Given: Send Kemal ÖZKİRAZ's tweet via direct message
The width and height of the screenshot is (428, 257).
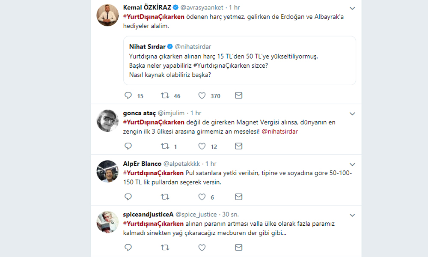Looking at the screenshot, I should (239, 96).
